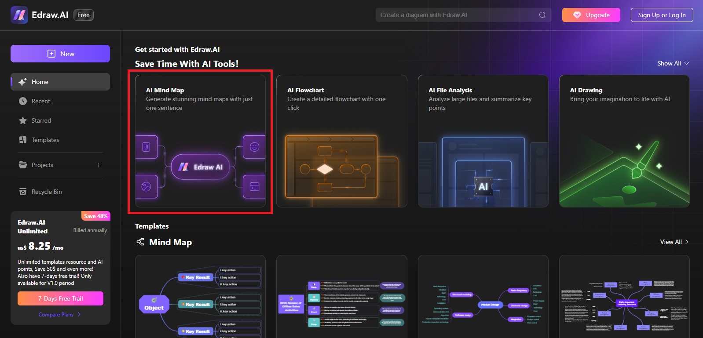This screenshot has width=703, height=338.
Task: Open the AI File Analysis card
Action: 483,141
